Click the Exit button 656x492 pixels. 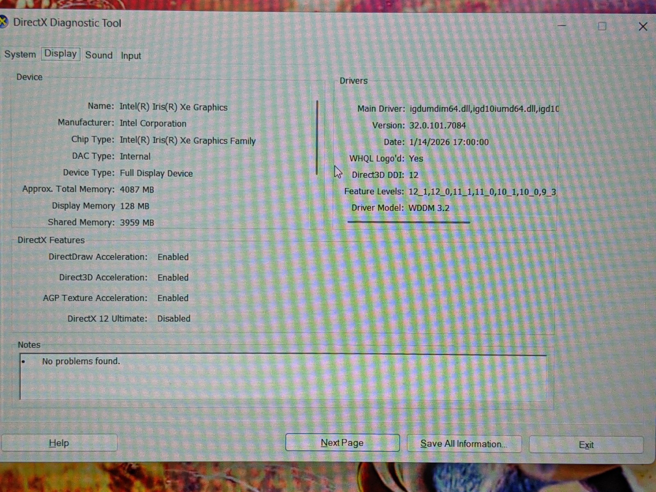pyautogui.click(x=586, y=445)
